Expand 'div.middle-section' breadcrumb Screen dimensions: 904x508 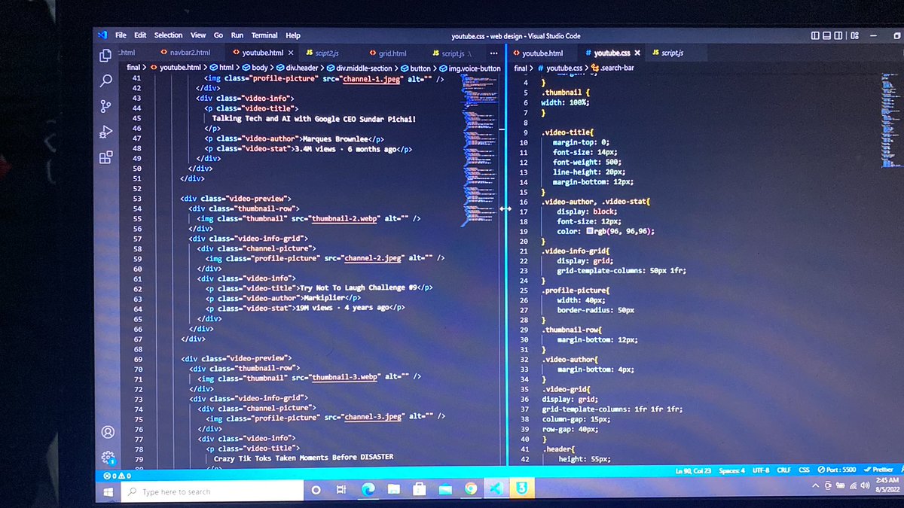(x=365, y=68)
